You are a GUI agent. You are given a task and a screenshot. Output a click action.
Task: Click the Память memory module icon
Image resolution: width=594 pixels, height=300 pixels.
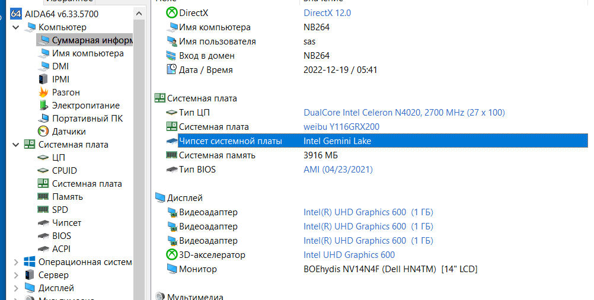click(x=43, y=197)
